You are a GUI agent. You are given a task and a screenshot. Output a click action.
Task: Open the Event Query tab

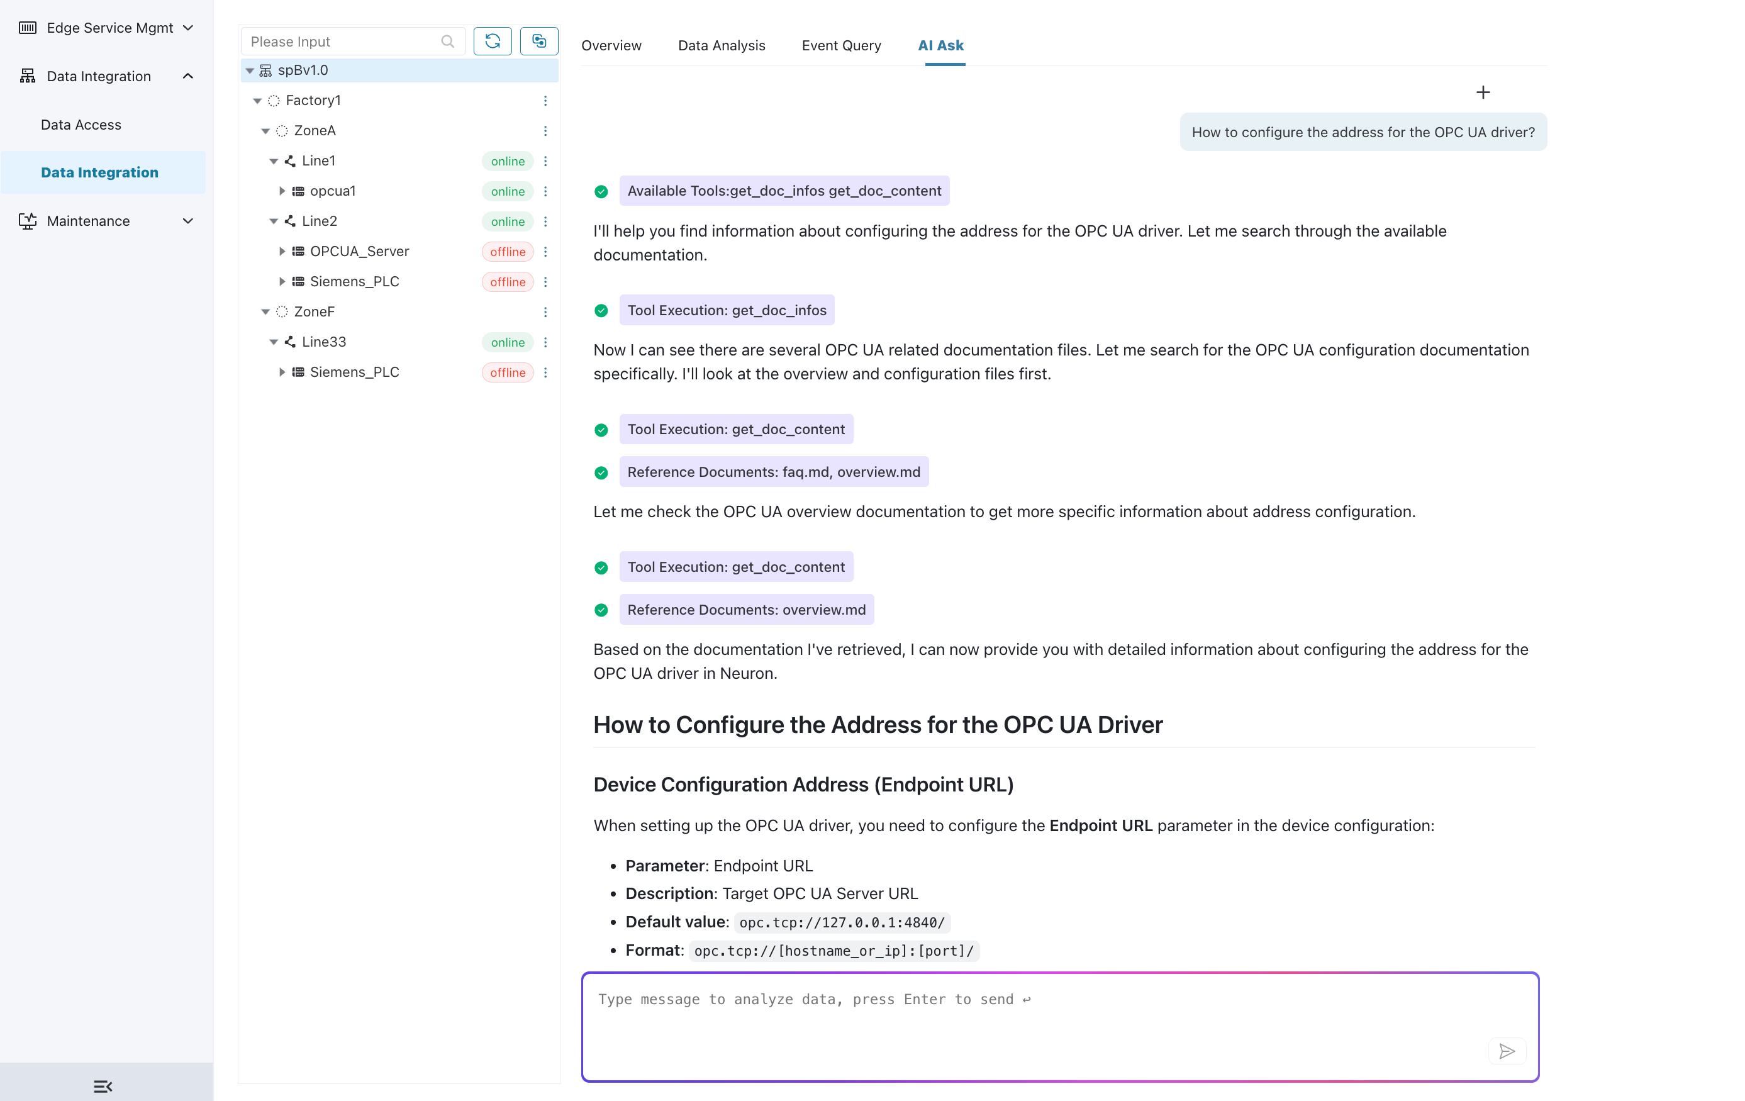tap(840, 45)
